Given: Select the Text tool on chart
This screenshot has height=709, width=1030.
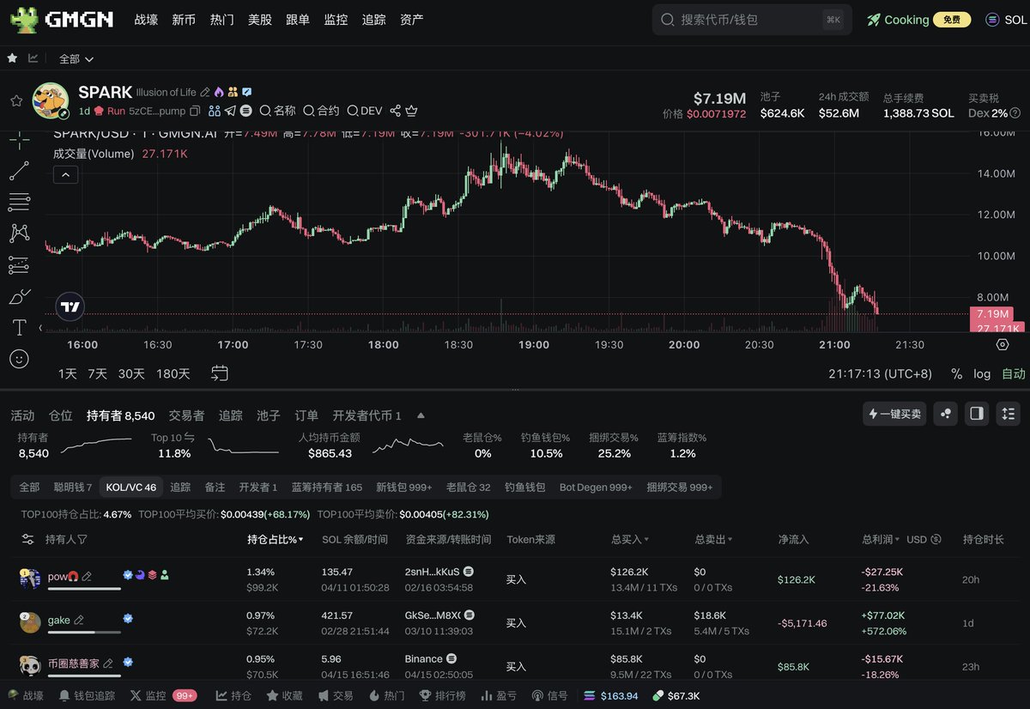Looking at the screenshot, I should point(19,327).
